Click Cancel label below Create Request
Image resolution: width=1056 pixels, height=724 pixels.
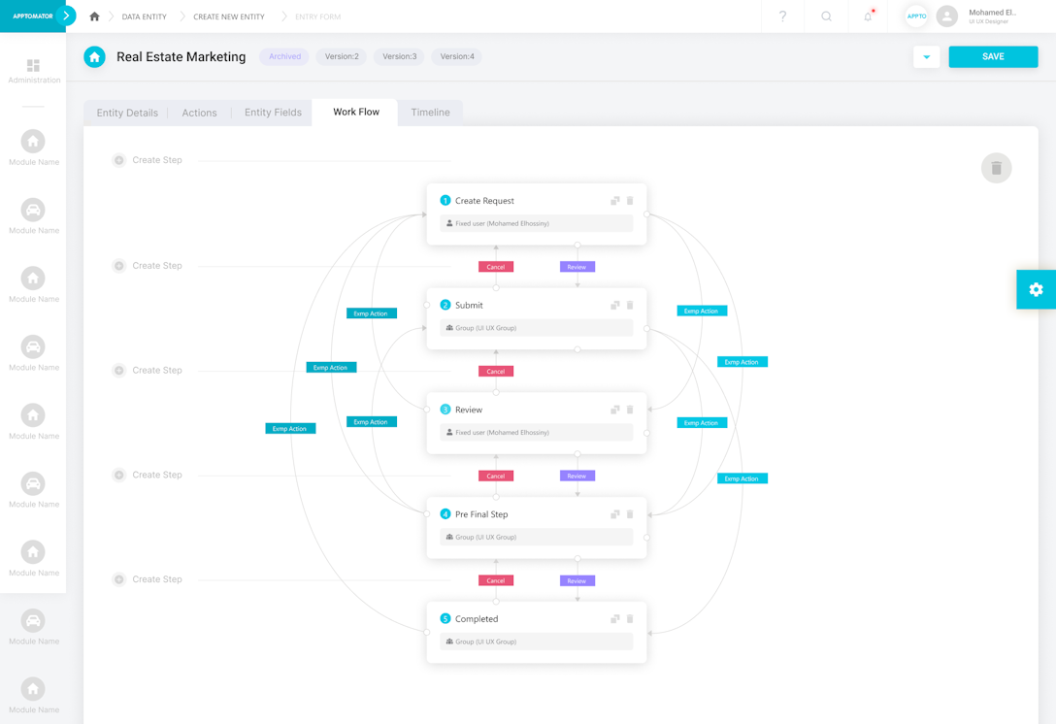(496, 267)
